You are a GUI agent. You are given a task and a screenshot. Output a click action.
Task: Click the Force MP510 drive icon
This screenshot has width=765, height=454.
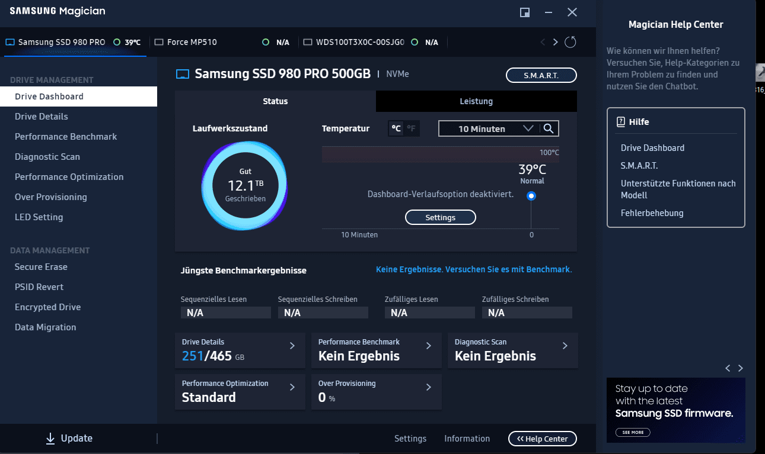tap(158, 42)
